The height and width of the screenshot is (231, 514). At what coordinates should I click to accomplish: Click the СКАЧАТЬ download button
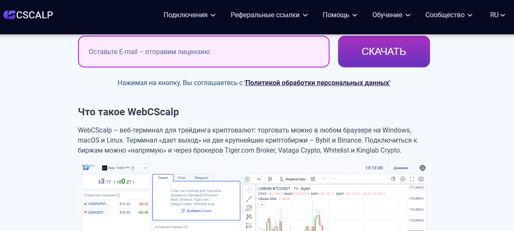pyautogui.click(x=384, y=52)
